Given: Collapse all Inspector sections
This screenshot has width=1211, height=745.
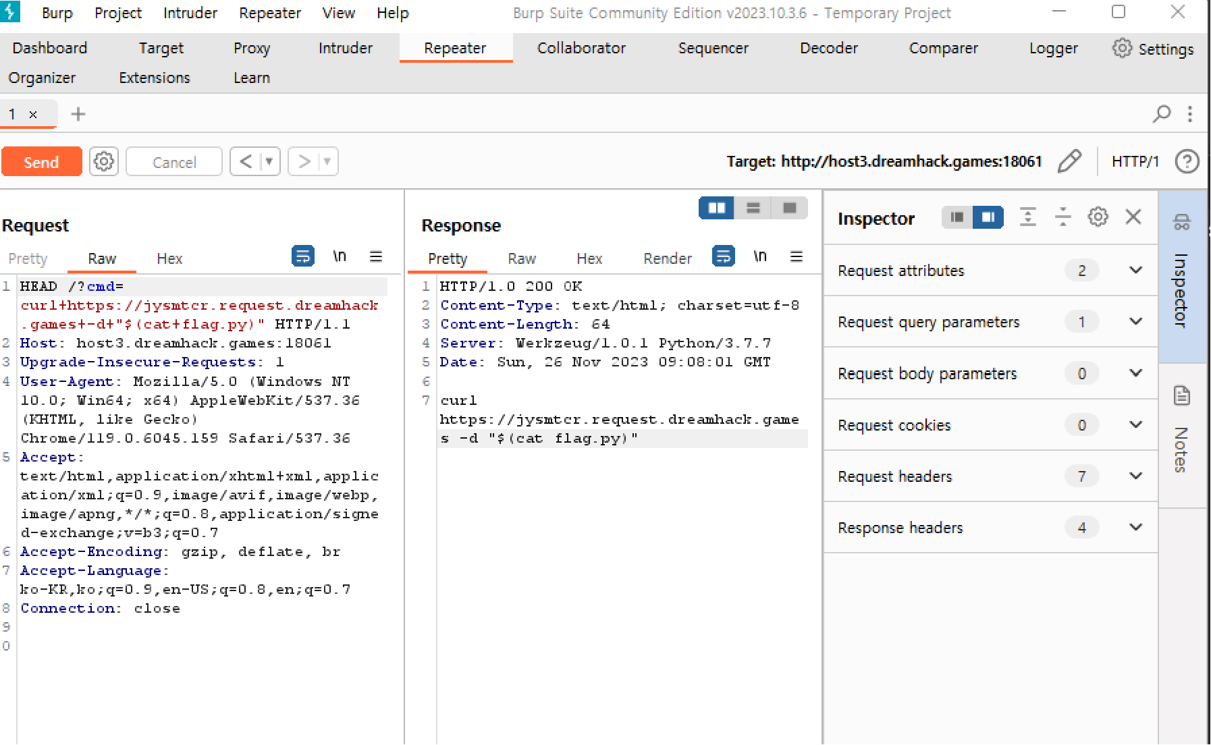Looking at the screenshot, I should (x=1062, y=217).
